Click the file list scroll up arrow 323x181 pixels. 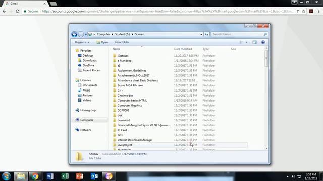[266, 48]
